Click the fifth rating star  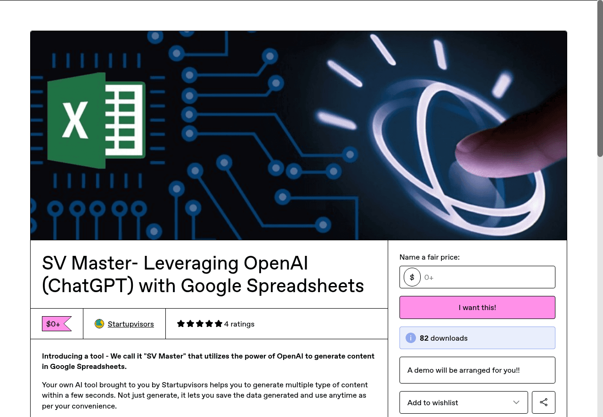[x=219, y=324]
